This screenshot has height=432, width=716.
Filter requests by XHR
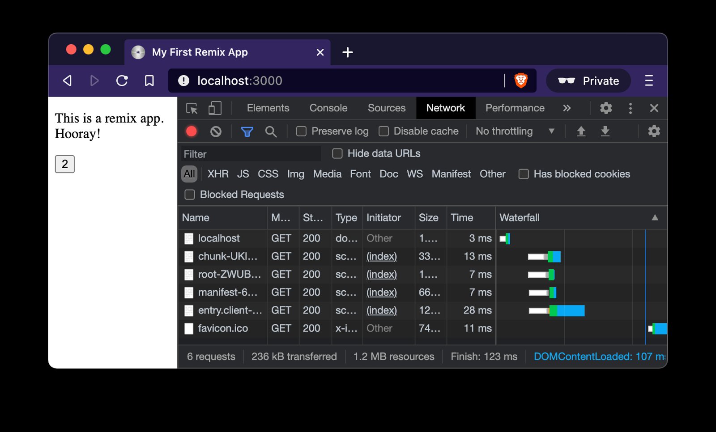[218, 174]
